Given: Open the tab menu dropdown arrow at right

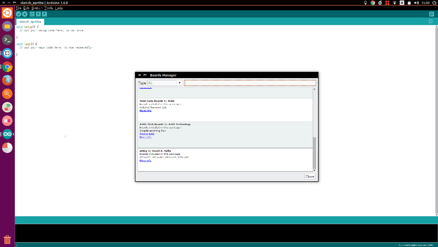Looking at the screenshot, I should tap(431, 21).
